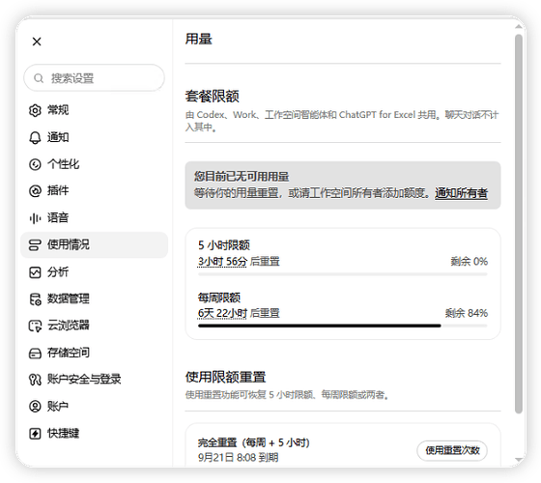This screenshot has width=541, height=483.
Task: Open the 语音 waveform icon
Action: click(x=35, y=218)
